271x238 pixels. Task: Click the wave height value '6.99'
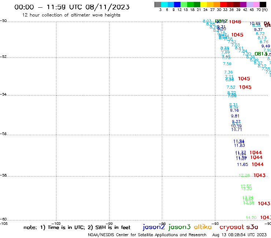coord(254,60)
